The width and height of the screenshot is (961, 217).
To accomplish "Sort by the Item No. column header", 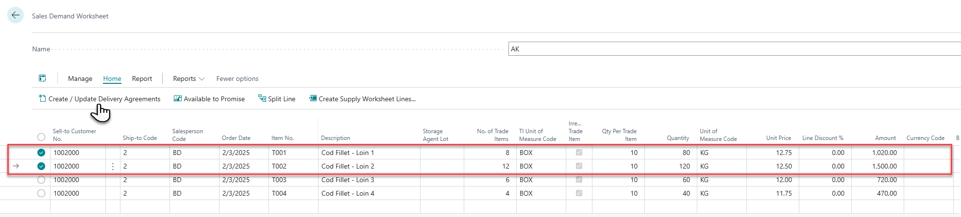I will point(282,138).
